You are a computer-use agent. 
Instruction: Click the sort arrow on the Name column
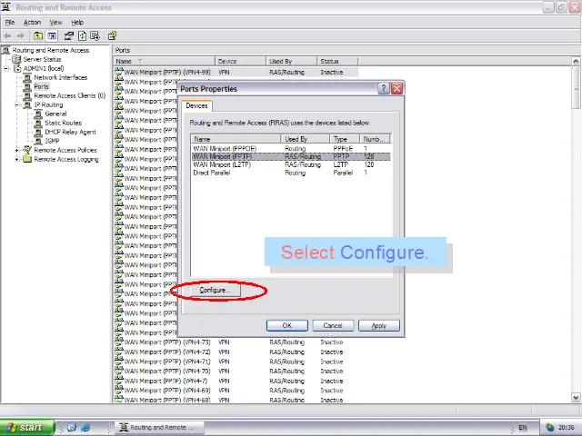pyautogui.click(x=140, y=61)
